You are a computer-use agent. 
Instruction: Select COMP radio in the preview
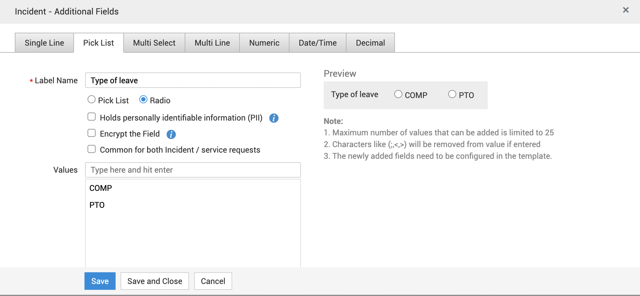tap(398, 94)
